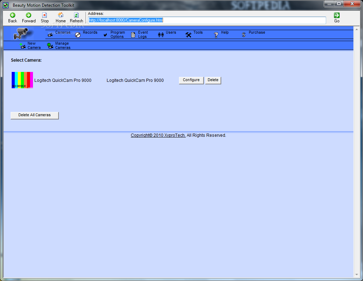
Task: Select the Manage Cameras submenu item
Action: (63, 45)
